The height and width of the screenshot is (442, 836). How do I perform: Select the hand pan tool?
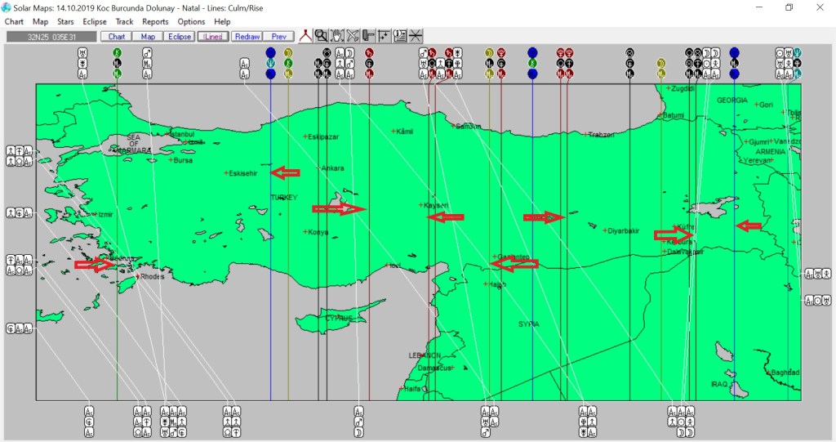pos(337,36)
